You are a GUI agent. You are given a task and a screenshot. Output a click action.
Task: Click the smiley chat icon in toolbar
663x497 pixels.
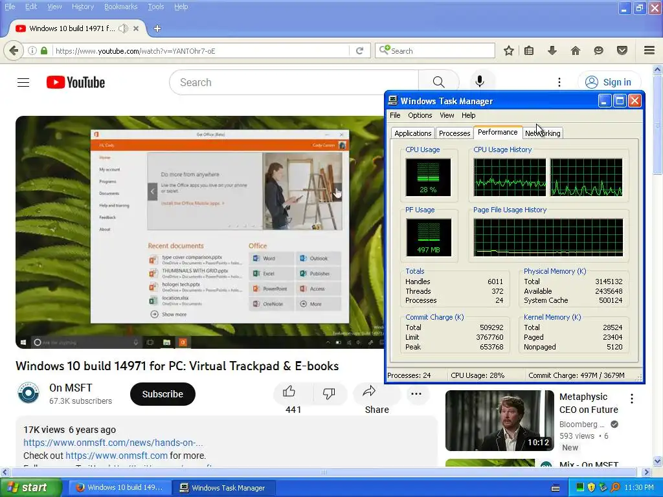click(x=598, y=50)
